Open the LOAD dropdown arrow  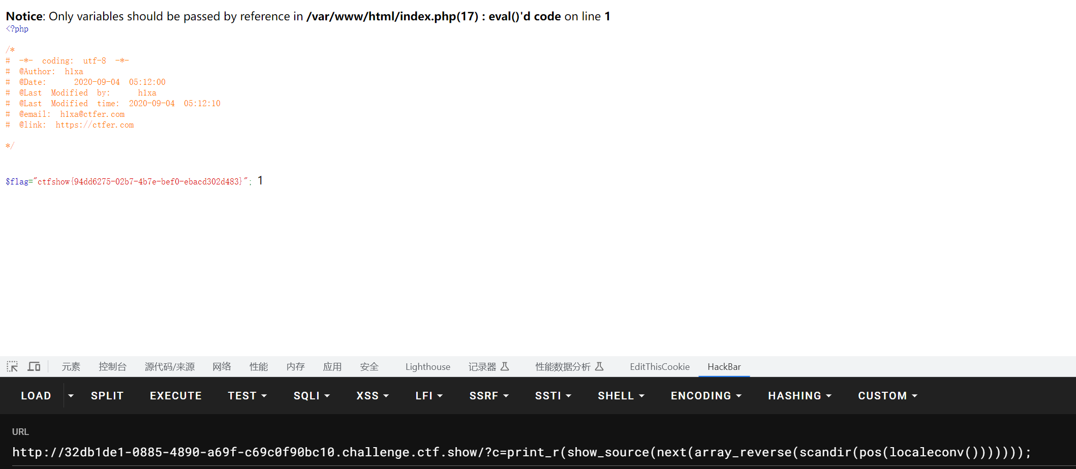tap(71, 396)
